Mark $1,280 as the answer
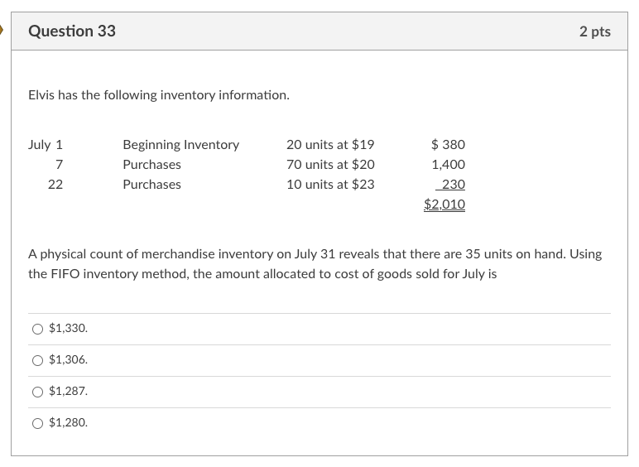This screenshot has height=467, width=639. click(x=37, y=423)
